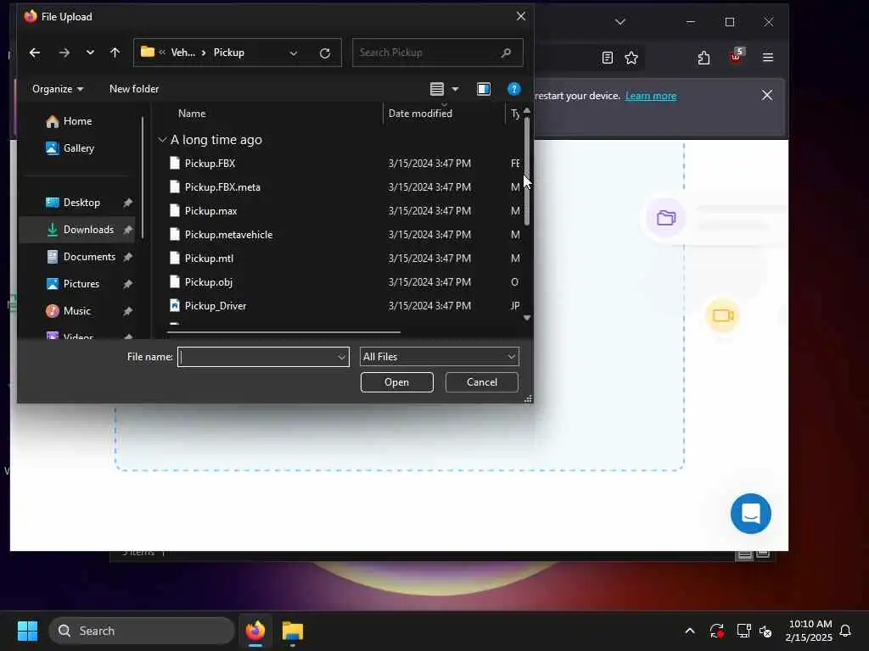869x651 pixels.
Task: Open Music in navigation pane
Action: coord(69,311)
